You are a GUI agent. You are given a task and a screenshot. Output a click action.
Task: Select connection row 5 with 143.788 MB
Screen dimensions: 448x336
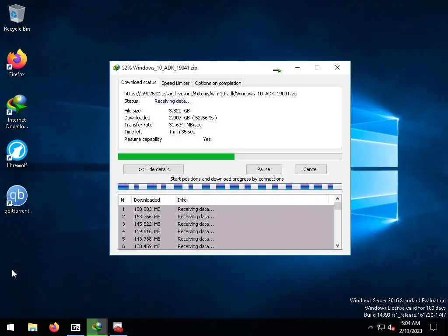(x=226, y=239)
